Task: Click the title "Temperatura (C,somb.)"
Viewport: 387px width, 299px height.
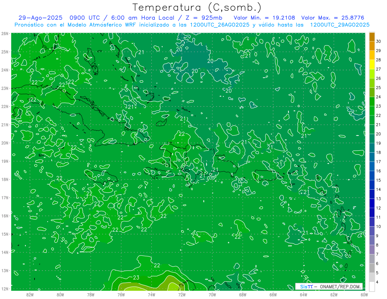Action: (x=197, y=7)
